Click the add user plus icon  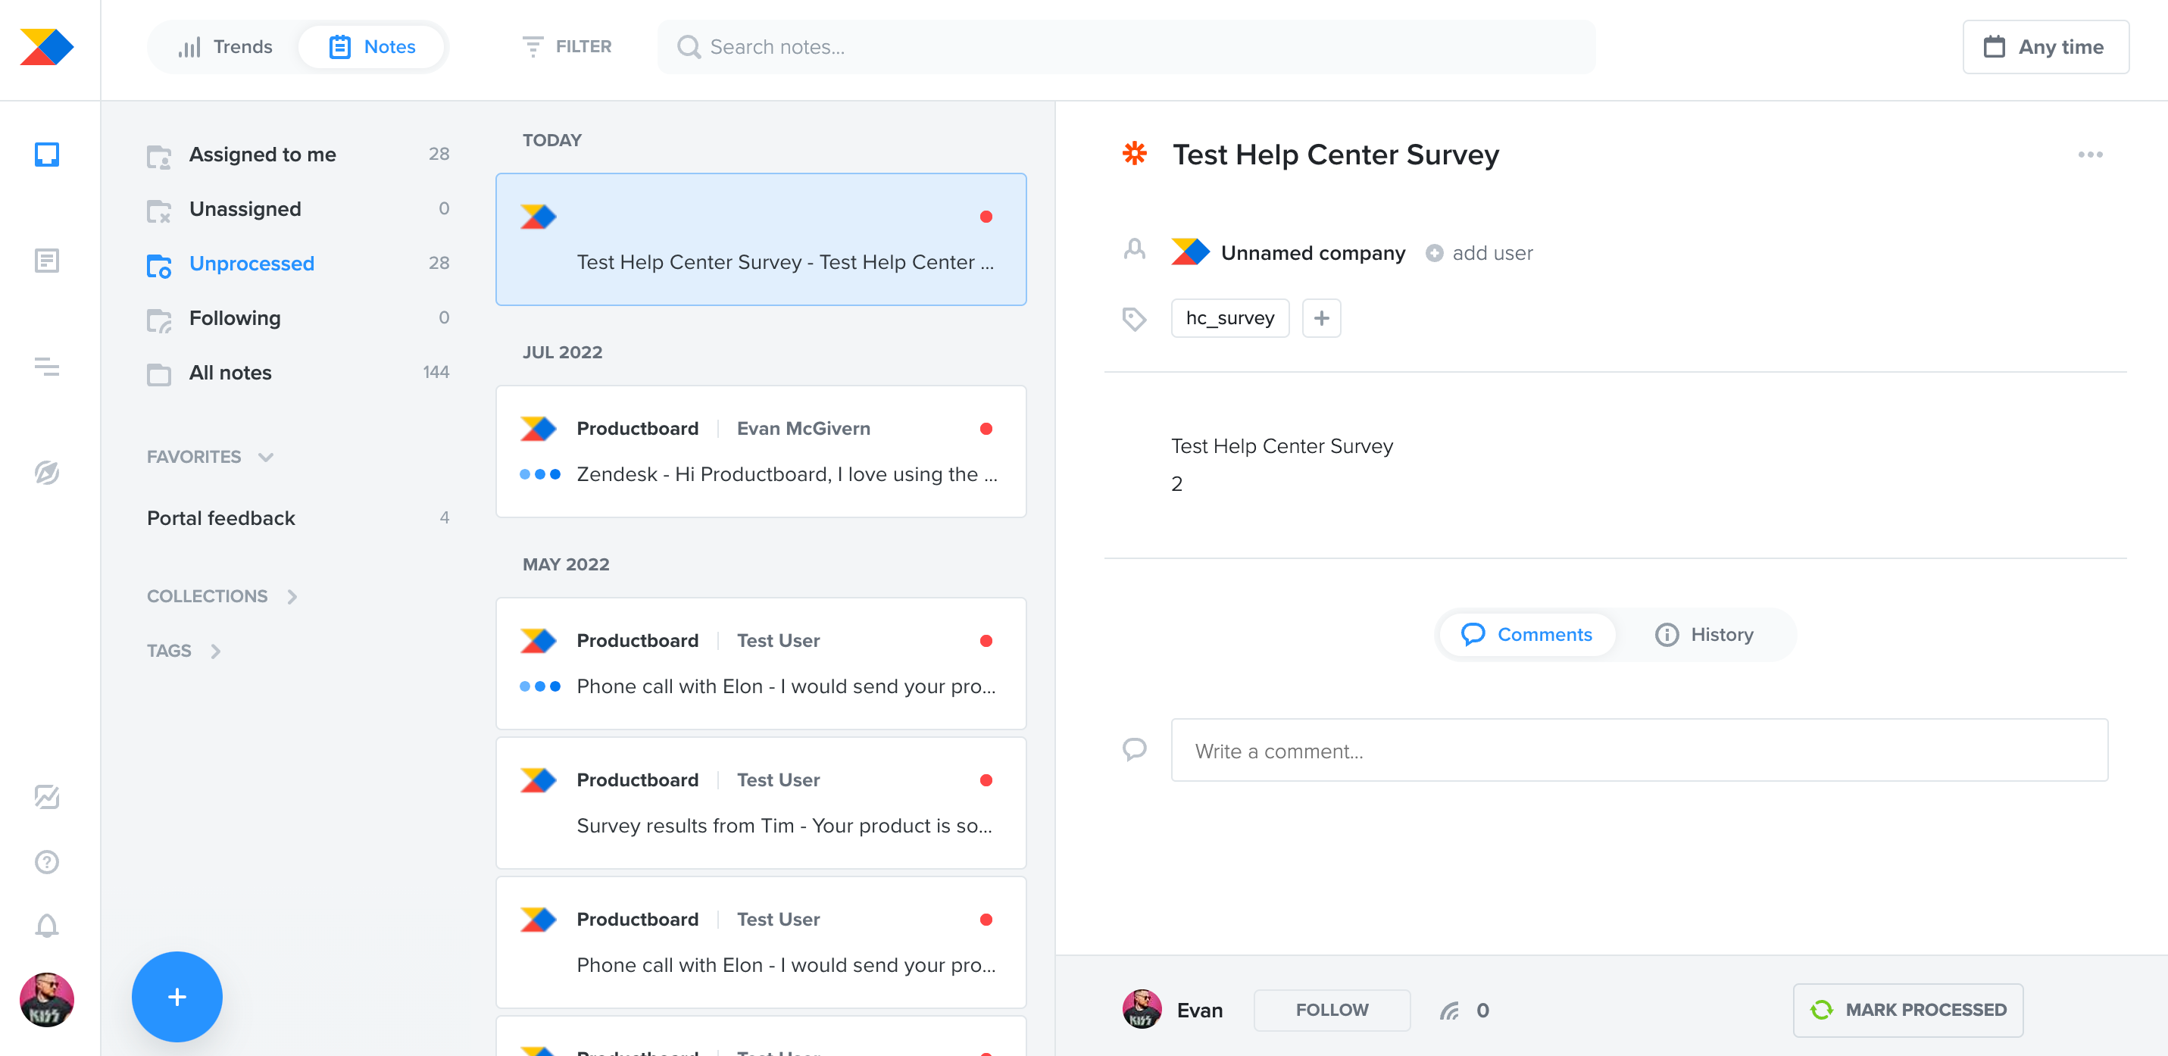click(1434, 253)
